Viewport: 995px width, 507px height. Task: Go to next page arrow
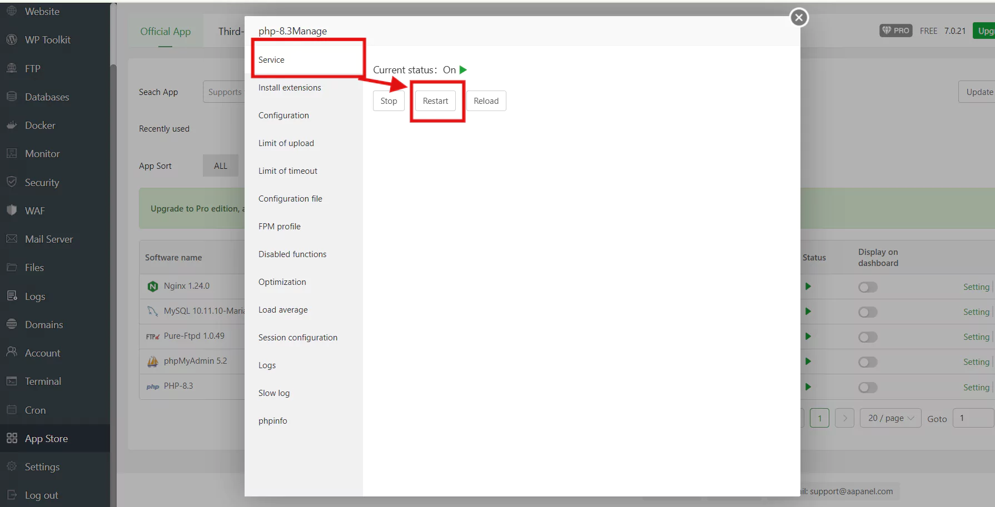845,418
